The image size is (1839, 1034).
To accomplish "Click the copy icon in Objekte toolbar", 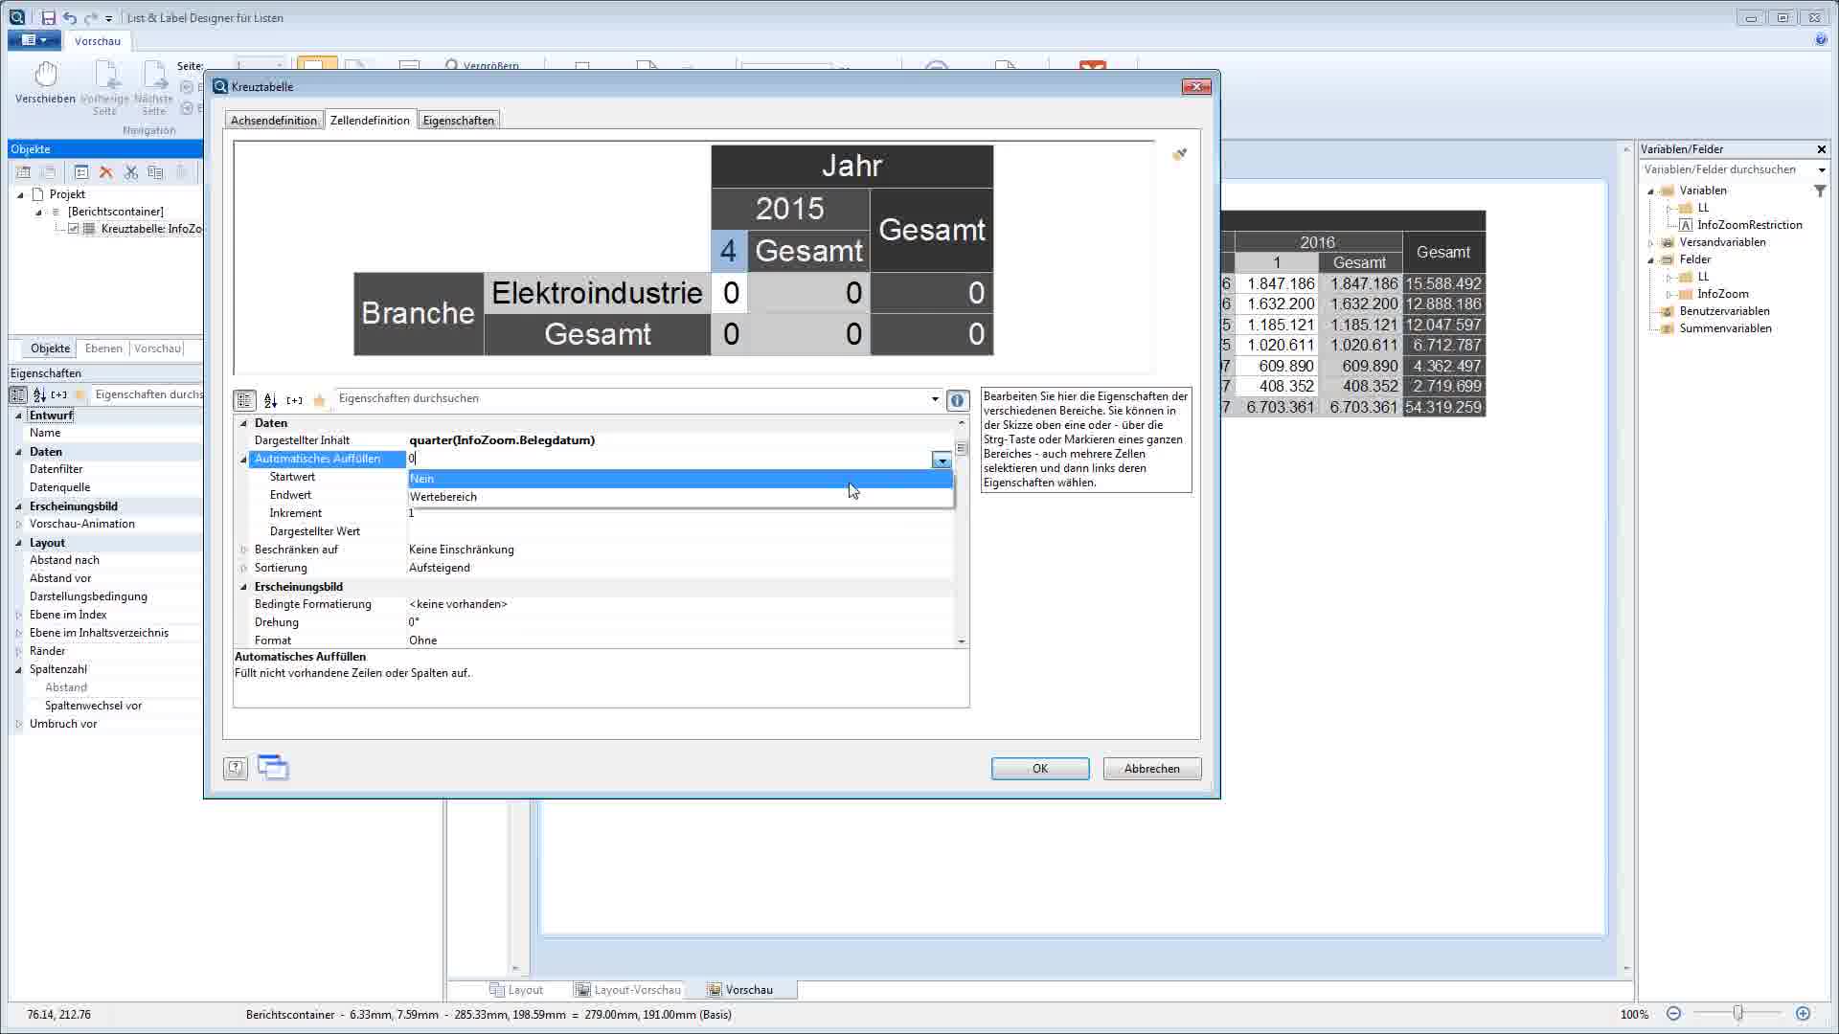I will tap(155, 172).
